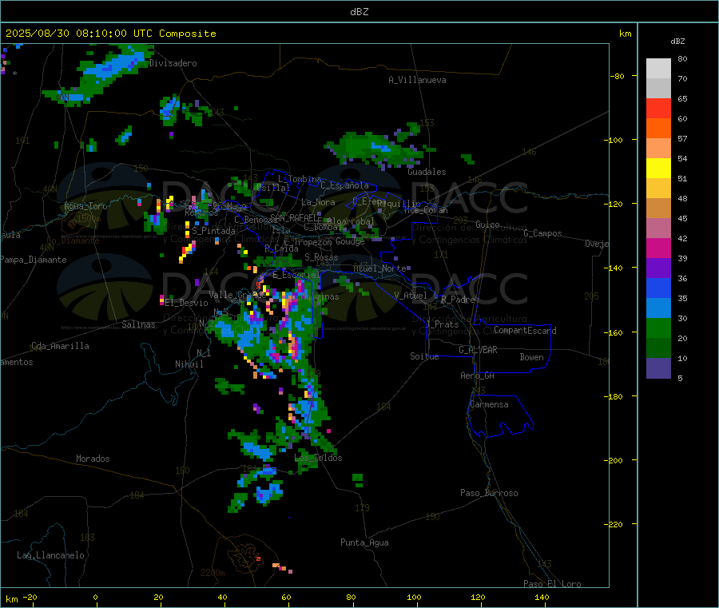Viewport: 719px width, 608px height.
Task: Click the Punta_Agua location label
Action: click(364, 542)
